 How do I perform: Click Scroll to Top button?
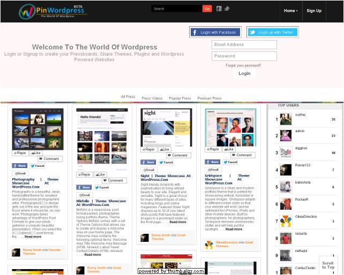click(x=328, y=265)
